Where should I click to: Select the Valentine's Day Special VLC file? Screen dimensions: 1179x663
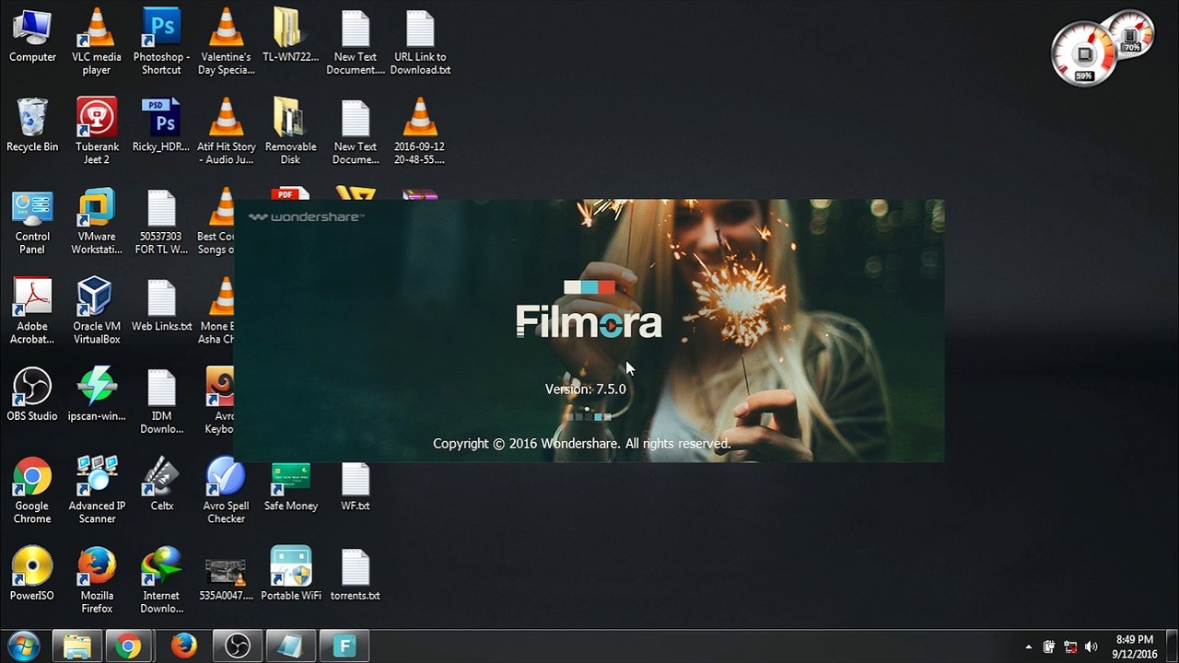[226, 41]
